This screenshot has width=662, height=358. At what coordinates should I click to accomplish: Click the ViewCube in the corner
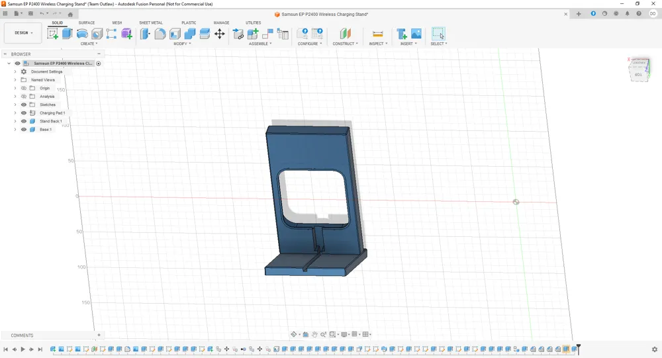tap(639, 69)
